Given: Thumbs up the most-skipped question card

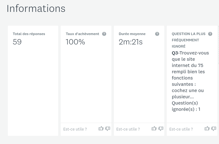Looking at the screenshot, I should [x=207, y=128].
